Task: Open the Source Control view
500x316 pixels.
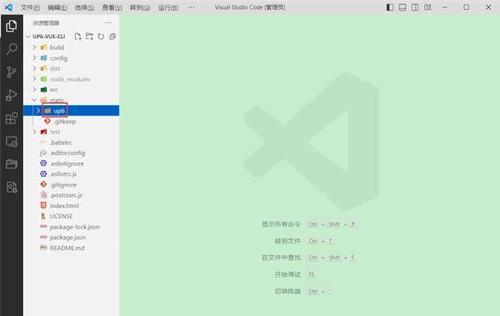Action: [11, 72]
